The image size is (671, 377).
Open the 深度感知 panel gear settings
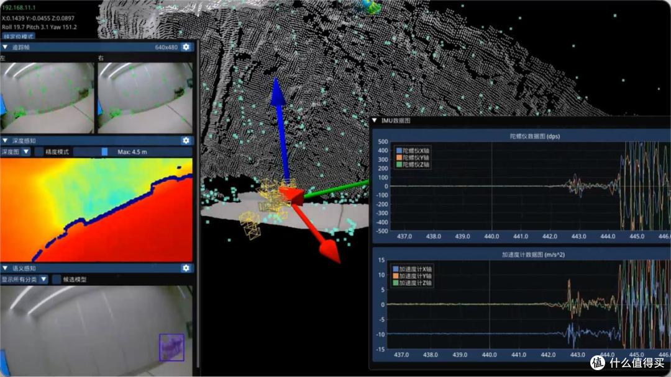tap(186, 141)
